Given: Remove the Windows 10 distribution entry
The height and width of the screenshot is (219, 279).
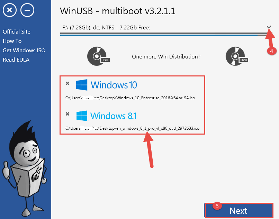Looking at the screenshot, I should click(x=67, y=83).
